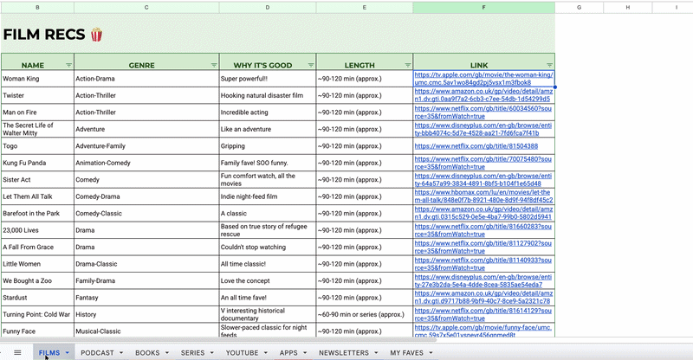Select column C header
This screenshot has height=360, width=693.
[146, 8]
